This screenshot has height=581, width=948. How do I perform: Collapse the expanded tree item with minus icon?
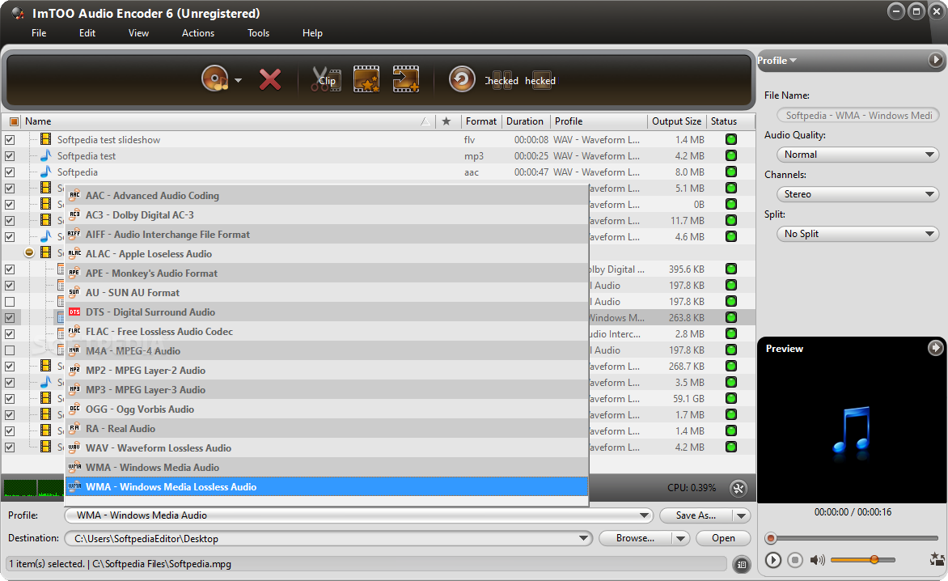coord(28,252)
